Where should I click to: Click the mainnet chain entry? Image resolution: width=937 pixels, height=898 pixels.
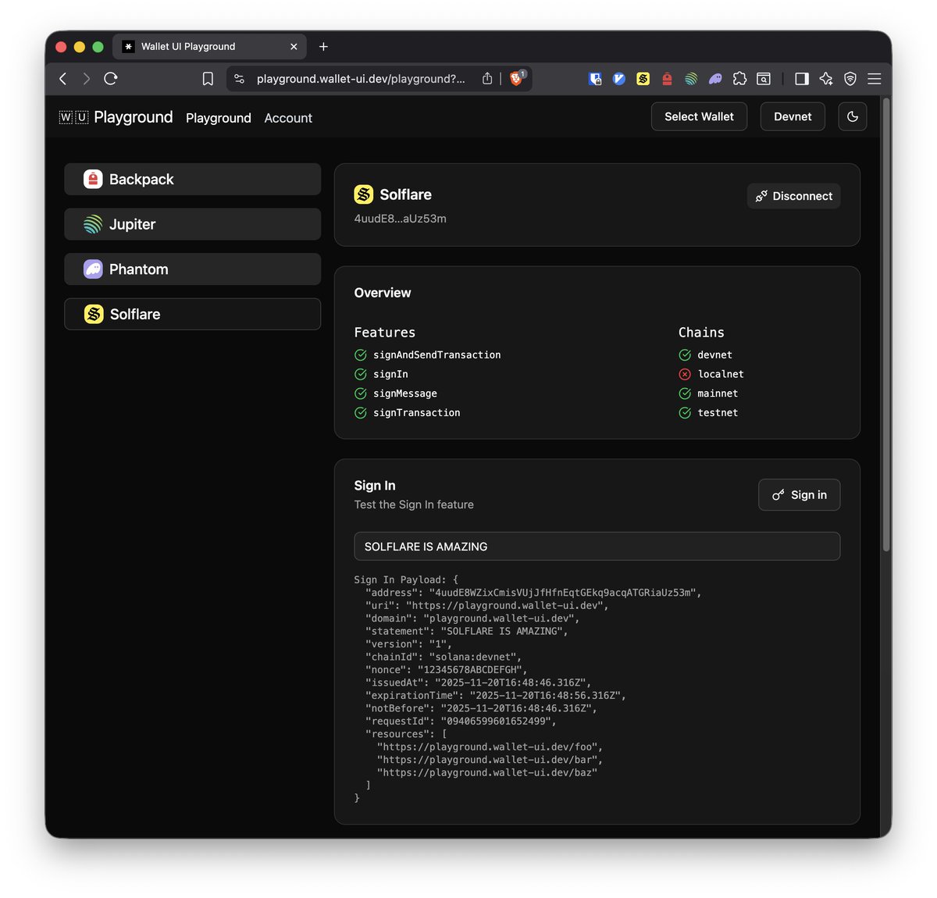(708, 394)
